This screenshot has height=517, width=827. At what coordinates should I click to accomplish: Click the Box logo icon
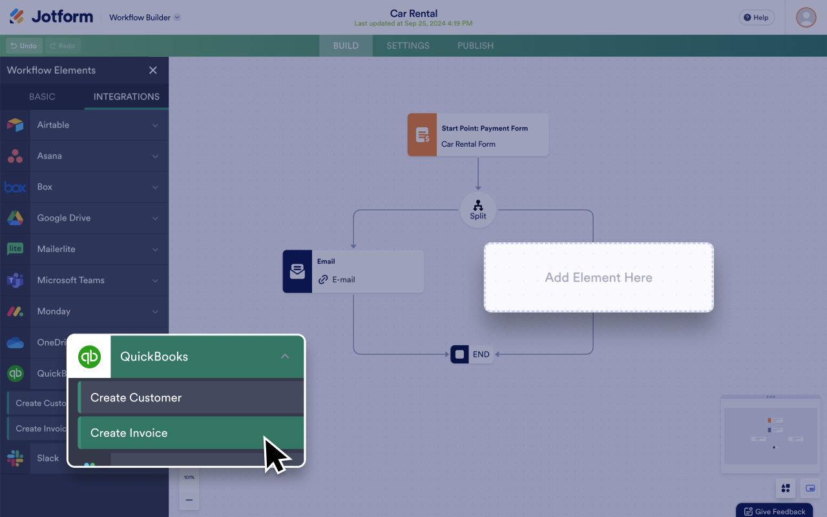[15, 187]
